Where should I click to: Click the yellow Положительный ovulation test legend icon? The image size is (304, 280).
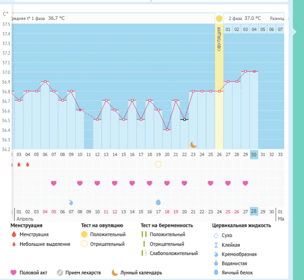(x=84, y=235)
